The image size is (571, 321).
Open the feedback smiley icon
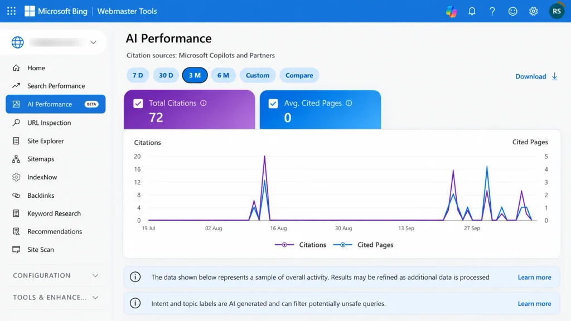[x=513, y=11]
